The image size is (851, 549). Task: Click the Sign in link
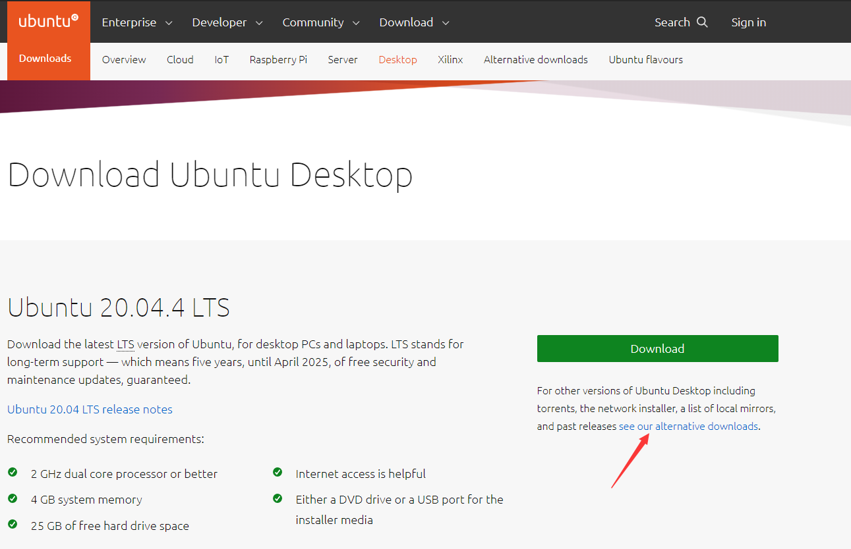(x=748, y=22)
